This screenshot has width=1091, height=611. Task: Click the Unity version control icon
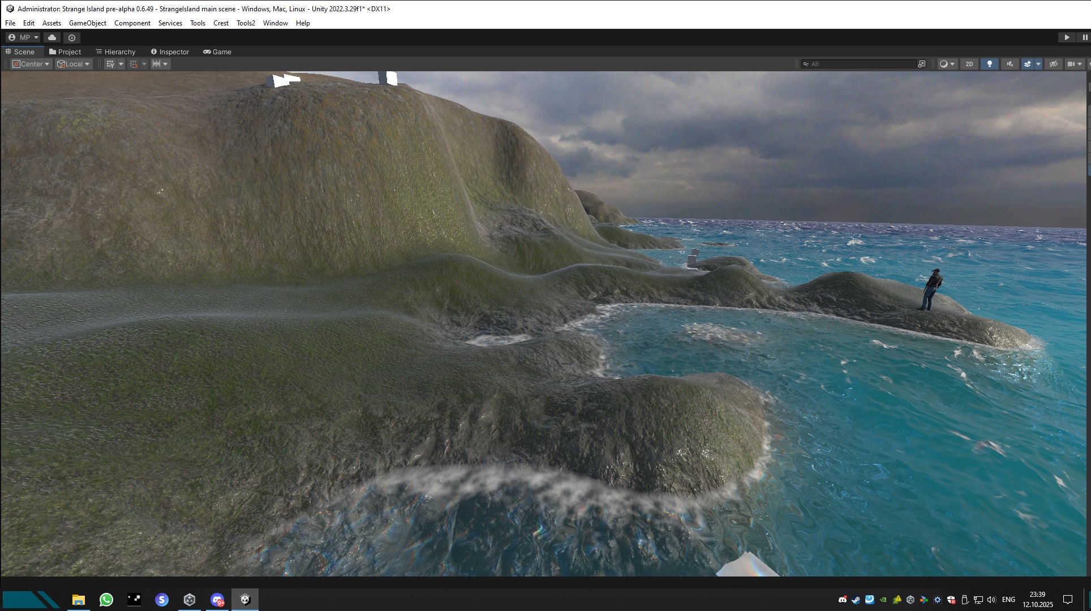(x=72, y=37)
